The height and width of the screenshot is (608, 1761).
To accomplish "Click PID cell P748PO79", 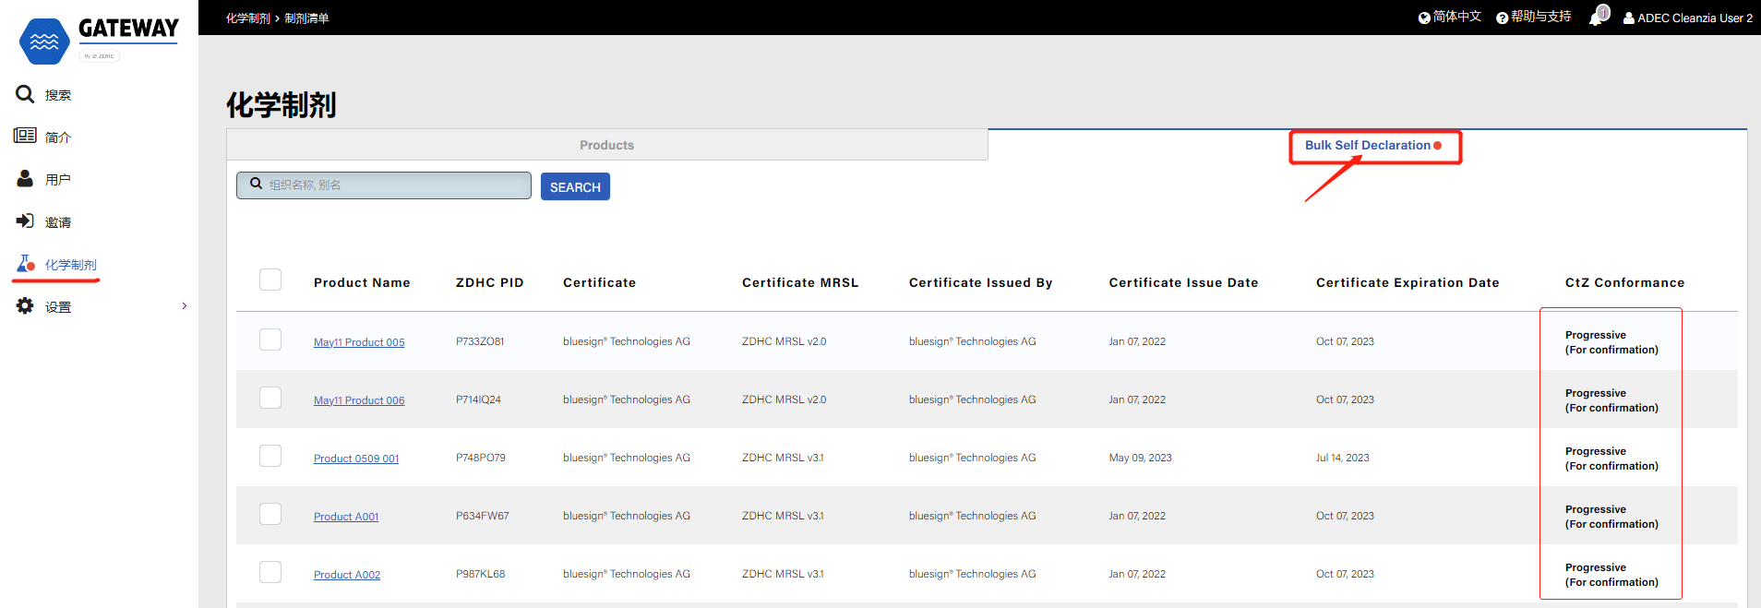I will tap(481, 458).
